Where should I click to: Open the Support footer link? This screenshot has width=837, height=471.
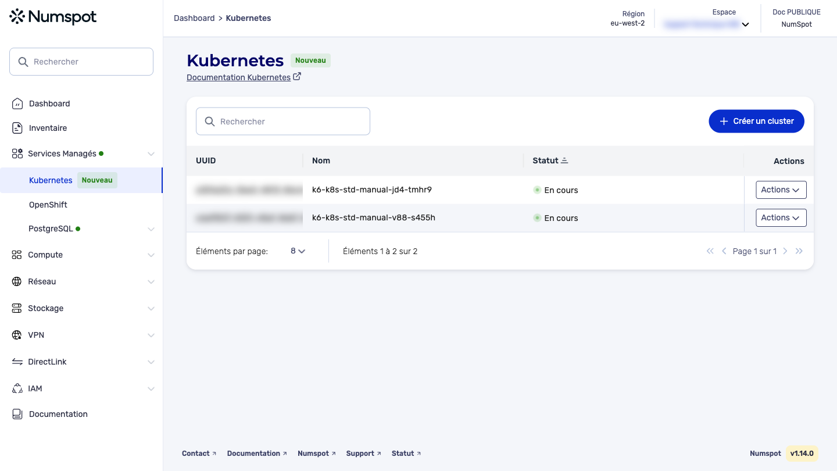pyautogui.click(x=363, y=454)
